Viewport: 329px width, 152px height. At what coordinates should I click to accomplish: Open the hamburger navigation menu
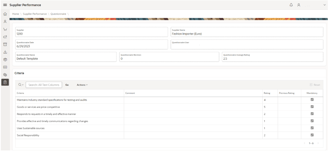click(x=5, y=5)
